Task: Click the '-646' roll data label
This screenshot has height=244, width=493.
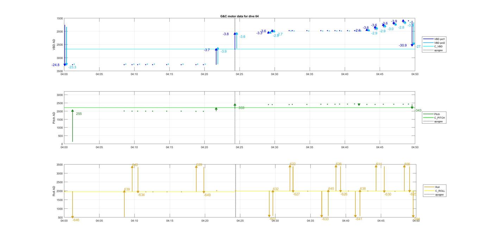Action: coord(76,220)
